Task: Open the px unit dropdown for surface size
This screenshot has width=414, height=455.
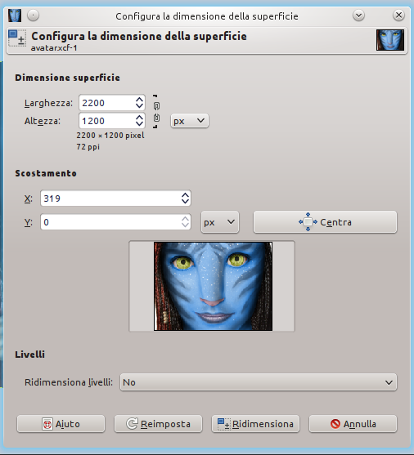Action: pyautogui.click(x=189, y=121)
